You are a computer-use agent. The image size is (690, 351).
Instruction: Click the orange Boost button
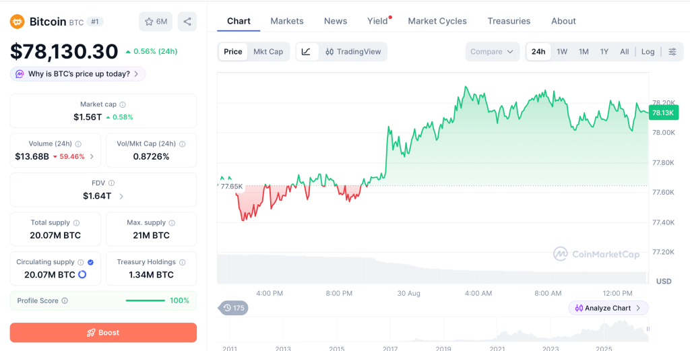tap(103, 333)
